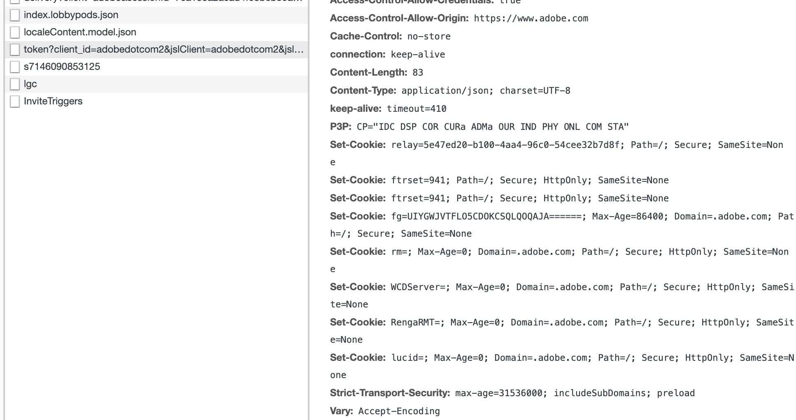796x420 pixels.
Task: Click the Vary header Accept-Encoding value
Action: click(x=399, y=411)
